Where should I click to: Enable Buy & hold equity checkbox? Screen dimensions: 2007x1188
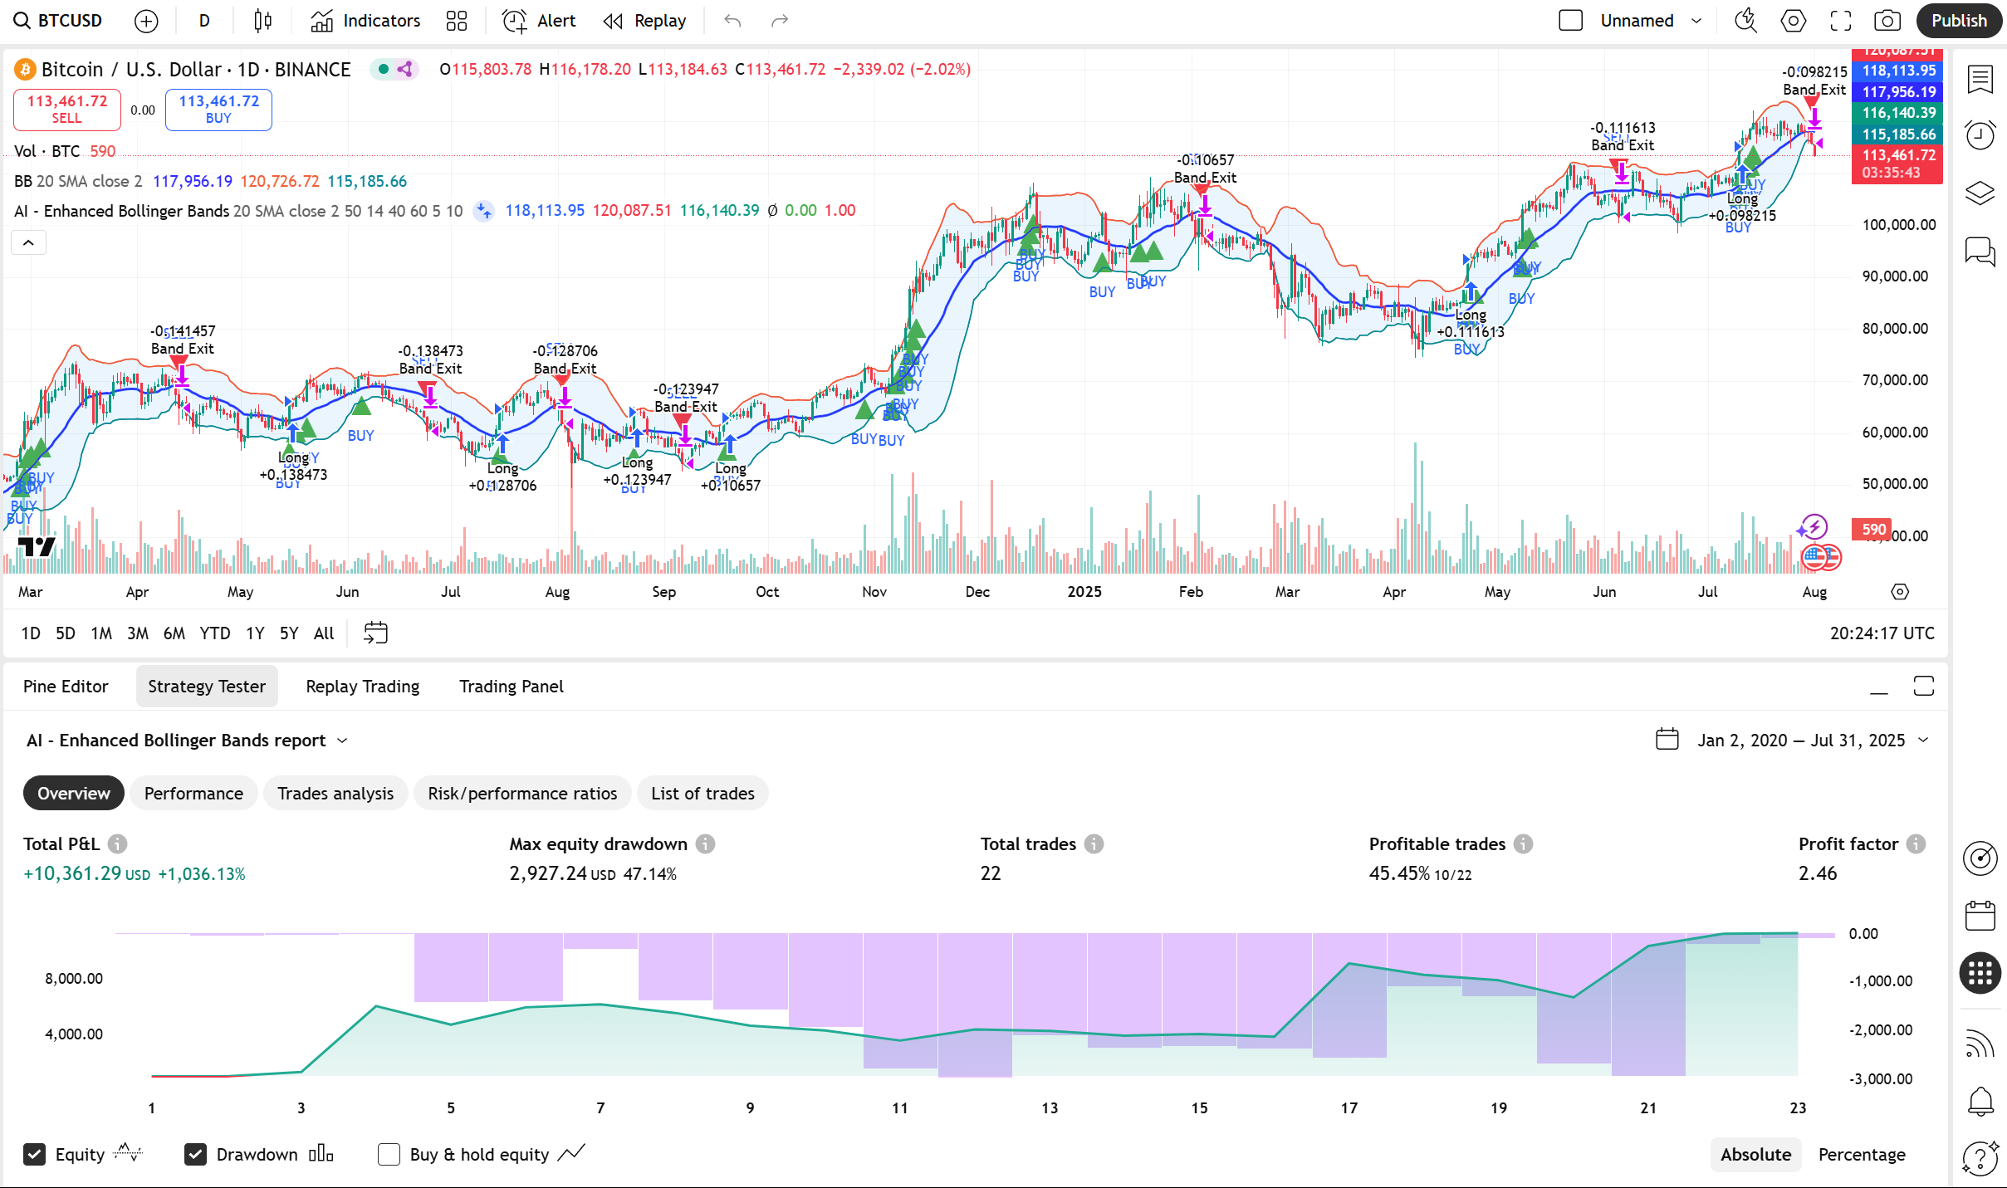(x=389, y=1155)
